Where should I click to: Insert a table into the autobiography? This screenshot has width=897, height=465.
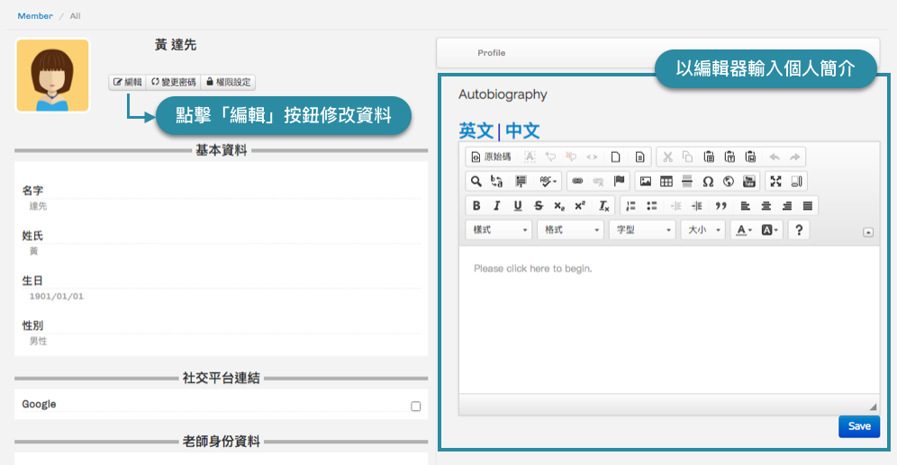pos(666,182)
